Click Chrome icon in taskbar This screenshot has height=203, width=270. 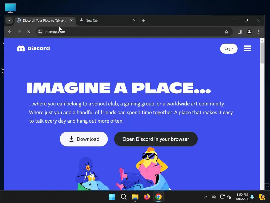point(158,197)
